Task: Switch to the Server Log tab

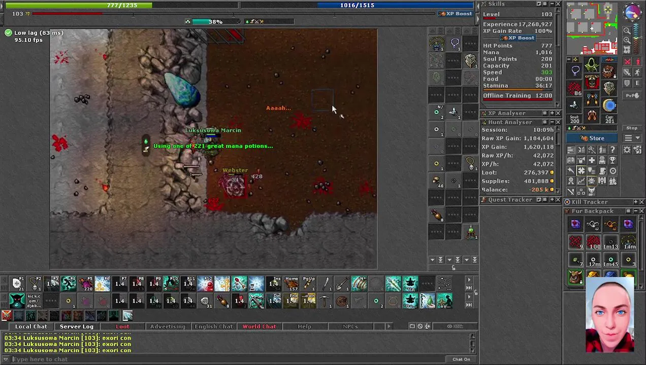Action: click(77, 326)
